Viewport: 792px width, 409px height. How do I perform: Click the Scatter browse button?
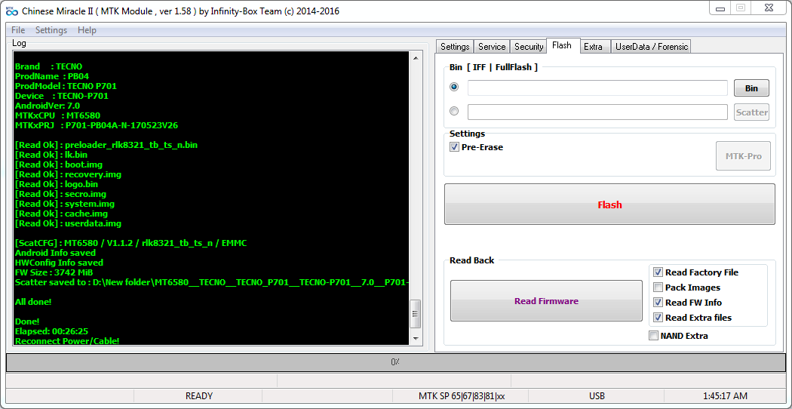pyautogui.click(x=751, y=112)
